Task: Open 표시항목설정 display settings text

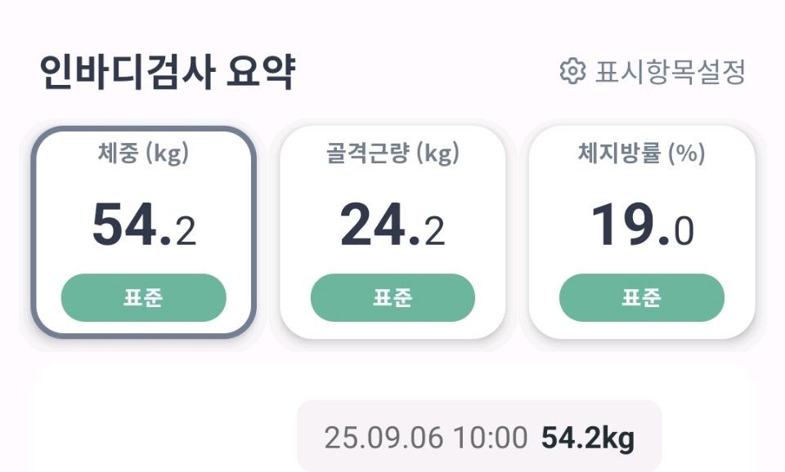Action: pos(671,72)
